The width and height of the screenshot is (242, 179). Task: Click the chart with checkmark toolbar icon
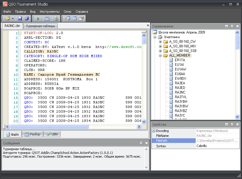tap(56, 18)
